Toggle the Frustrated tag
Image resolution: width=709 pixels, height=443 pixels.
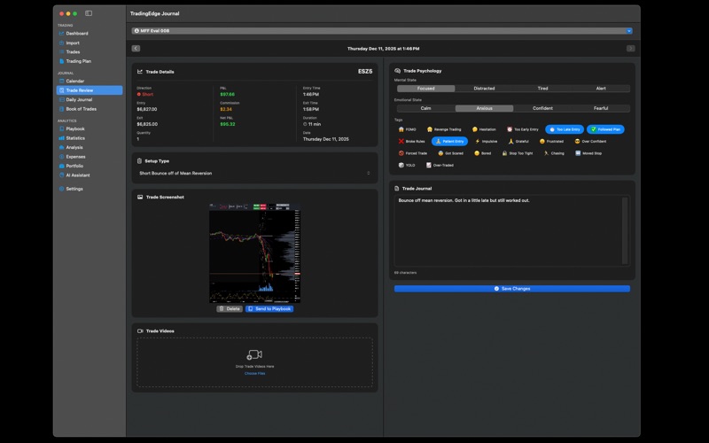click(x=551, y=142)
